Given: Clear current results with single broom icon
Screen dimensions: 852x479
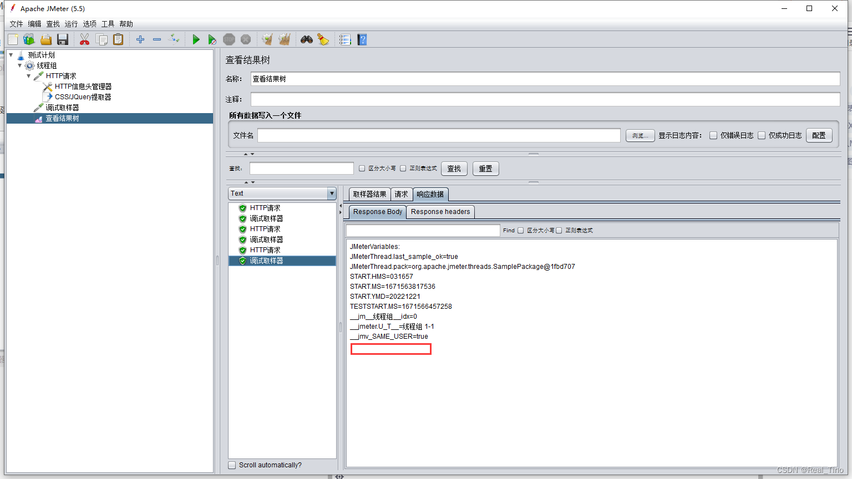Looking at the screenshot, I should [267, 39].
